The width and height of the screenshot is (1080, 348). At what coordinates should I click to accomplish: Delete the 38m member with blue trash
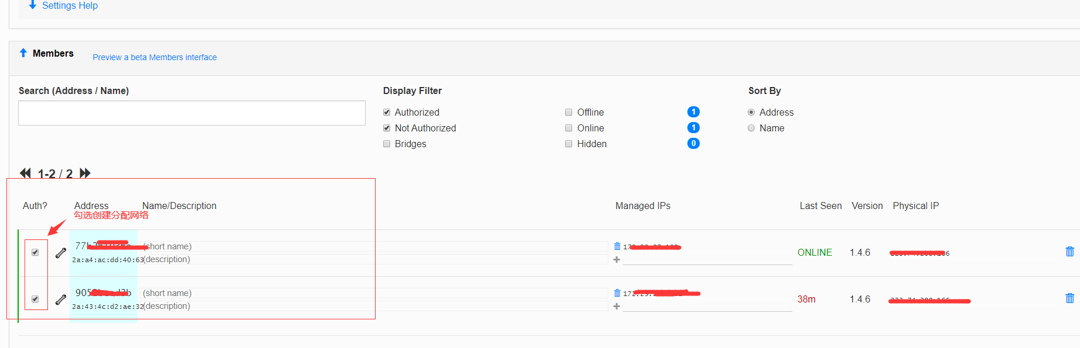click(x=1069, y=298)
